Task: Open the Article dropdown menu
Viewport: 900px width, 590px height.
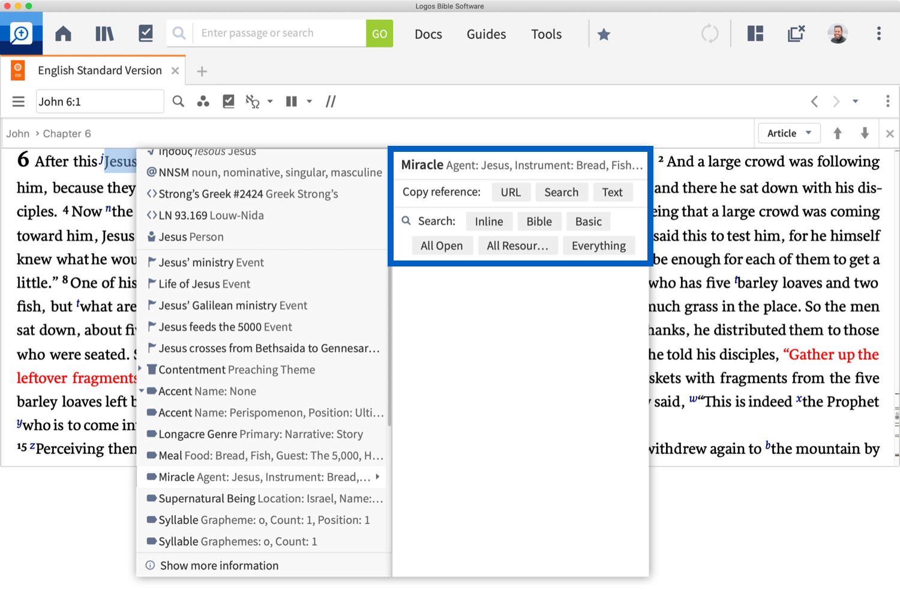Action: coord(789,133)
